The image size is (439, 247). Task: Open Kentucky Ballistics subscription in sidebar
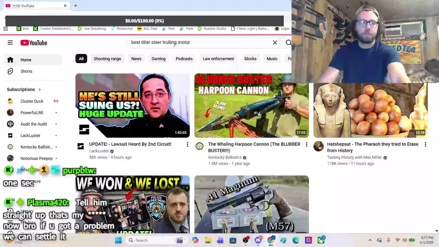[x=33, y=147]
